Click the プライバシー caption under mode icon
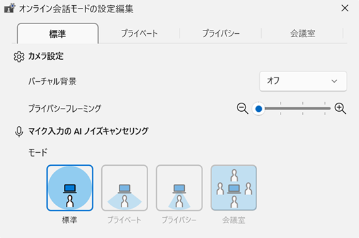The image size is (359, 238). [x=179, y=220]
